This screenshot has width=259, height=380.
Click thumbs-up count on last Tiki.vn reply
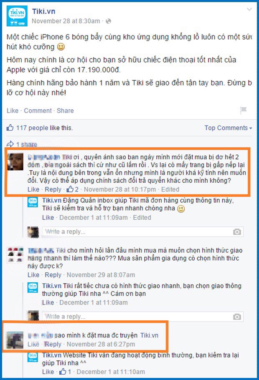click(x=65, y=372)
